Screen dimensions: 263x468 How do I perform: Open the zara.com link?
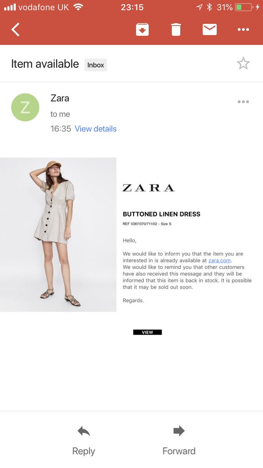tap(219, 261)
